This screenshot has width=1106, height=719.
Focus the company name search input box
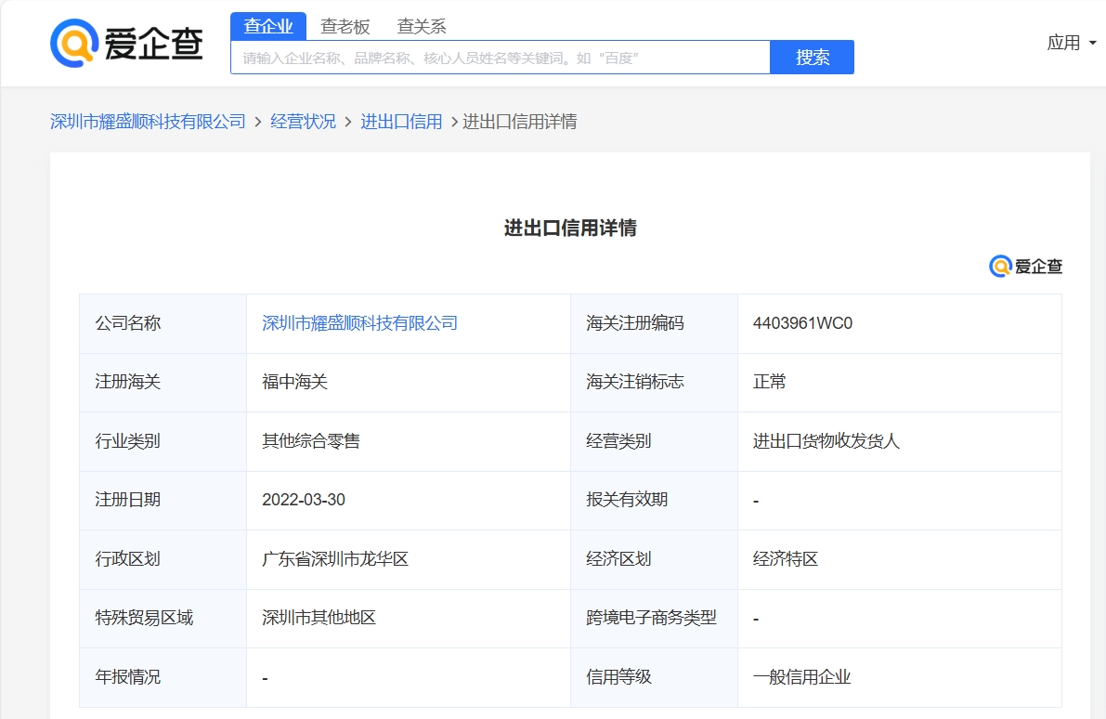coord(500,58)
